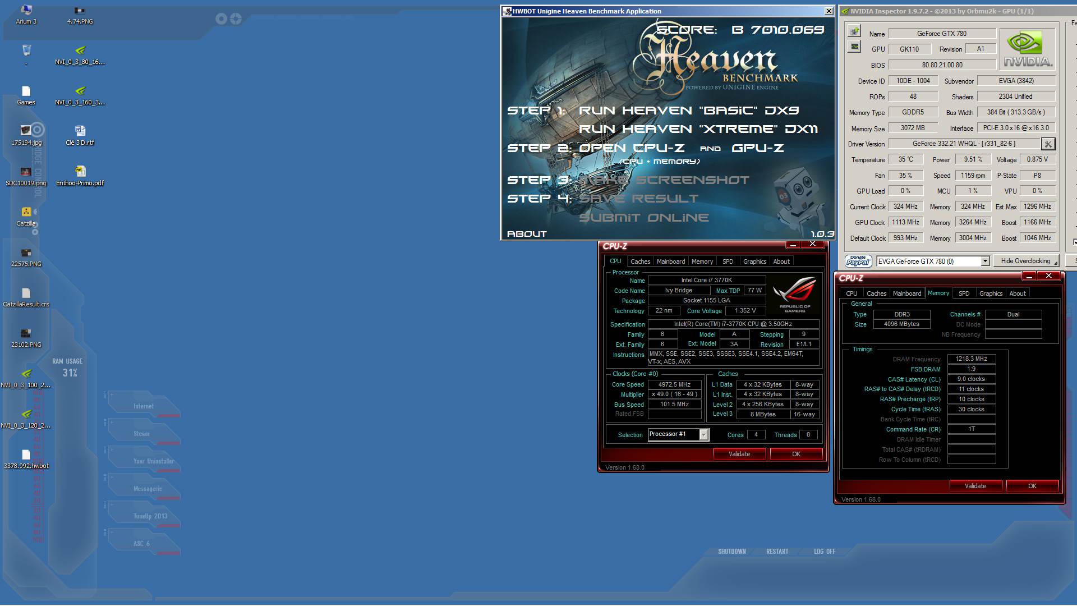Open the 3378.992.hwbot file
This screenshot has height=606, width=1077.
[x=26, y=460]
